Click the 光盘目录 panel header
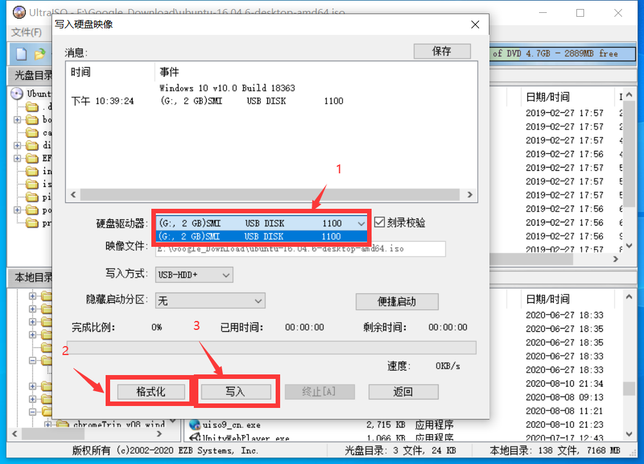The height and width of the screenshot is (464, 644). point(33,75)
